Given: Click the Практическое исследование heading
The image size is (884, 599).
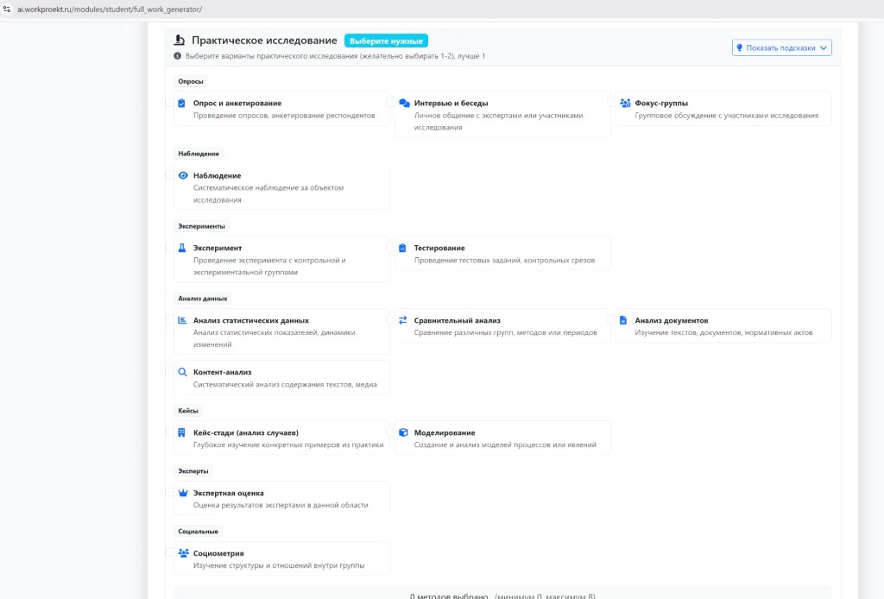Looking at the screenshot, I should [264, 41].
